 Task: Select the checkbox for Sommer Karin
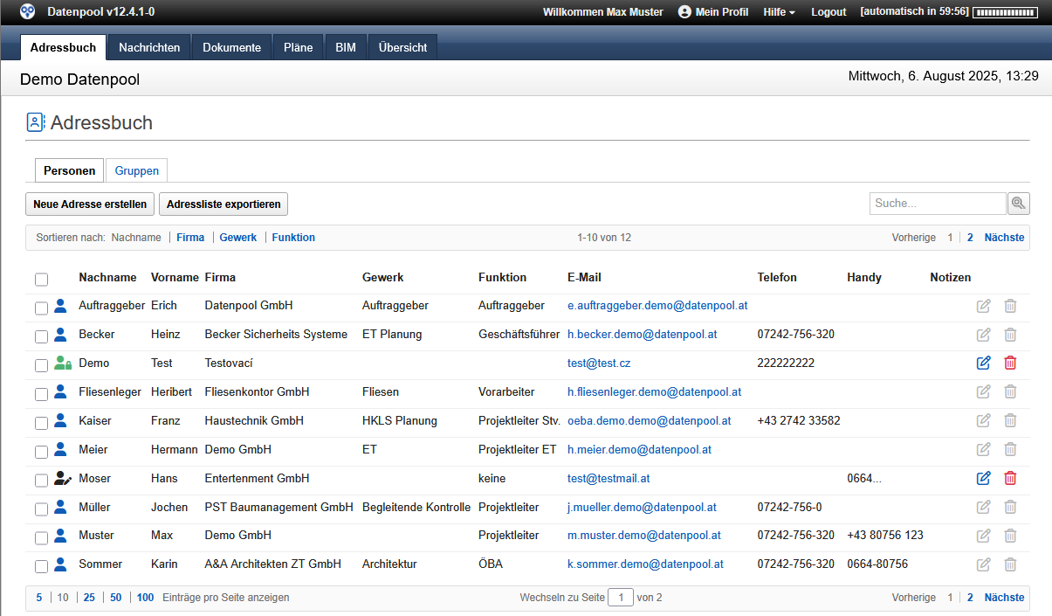[x=42, y=566]
